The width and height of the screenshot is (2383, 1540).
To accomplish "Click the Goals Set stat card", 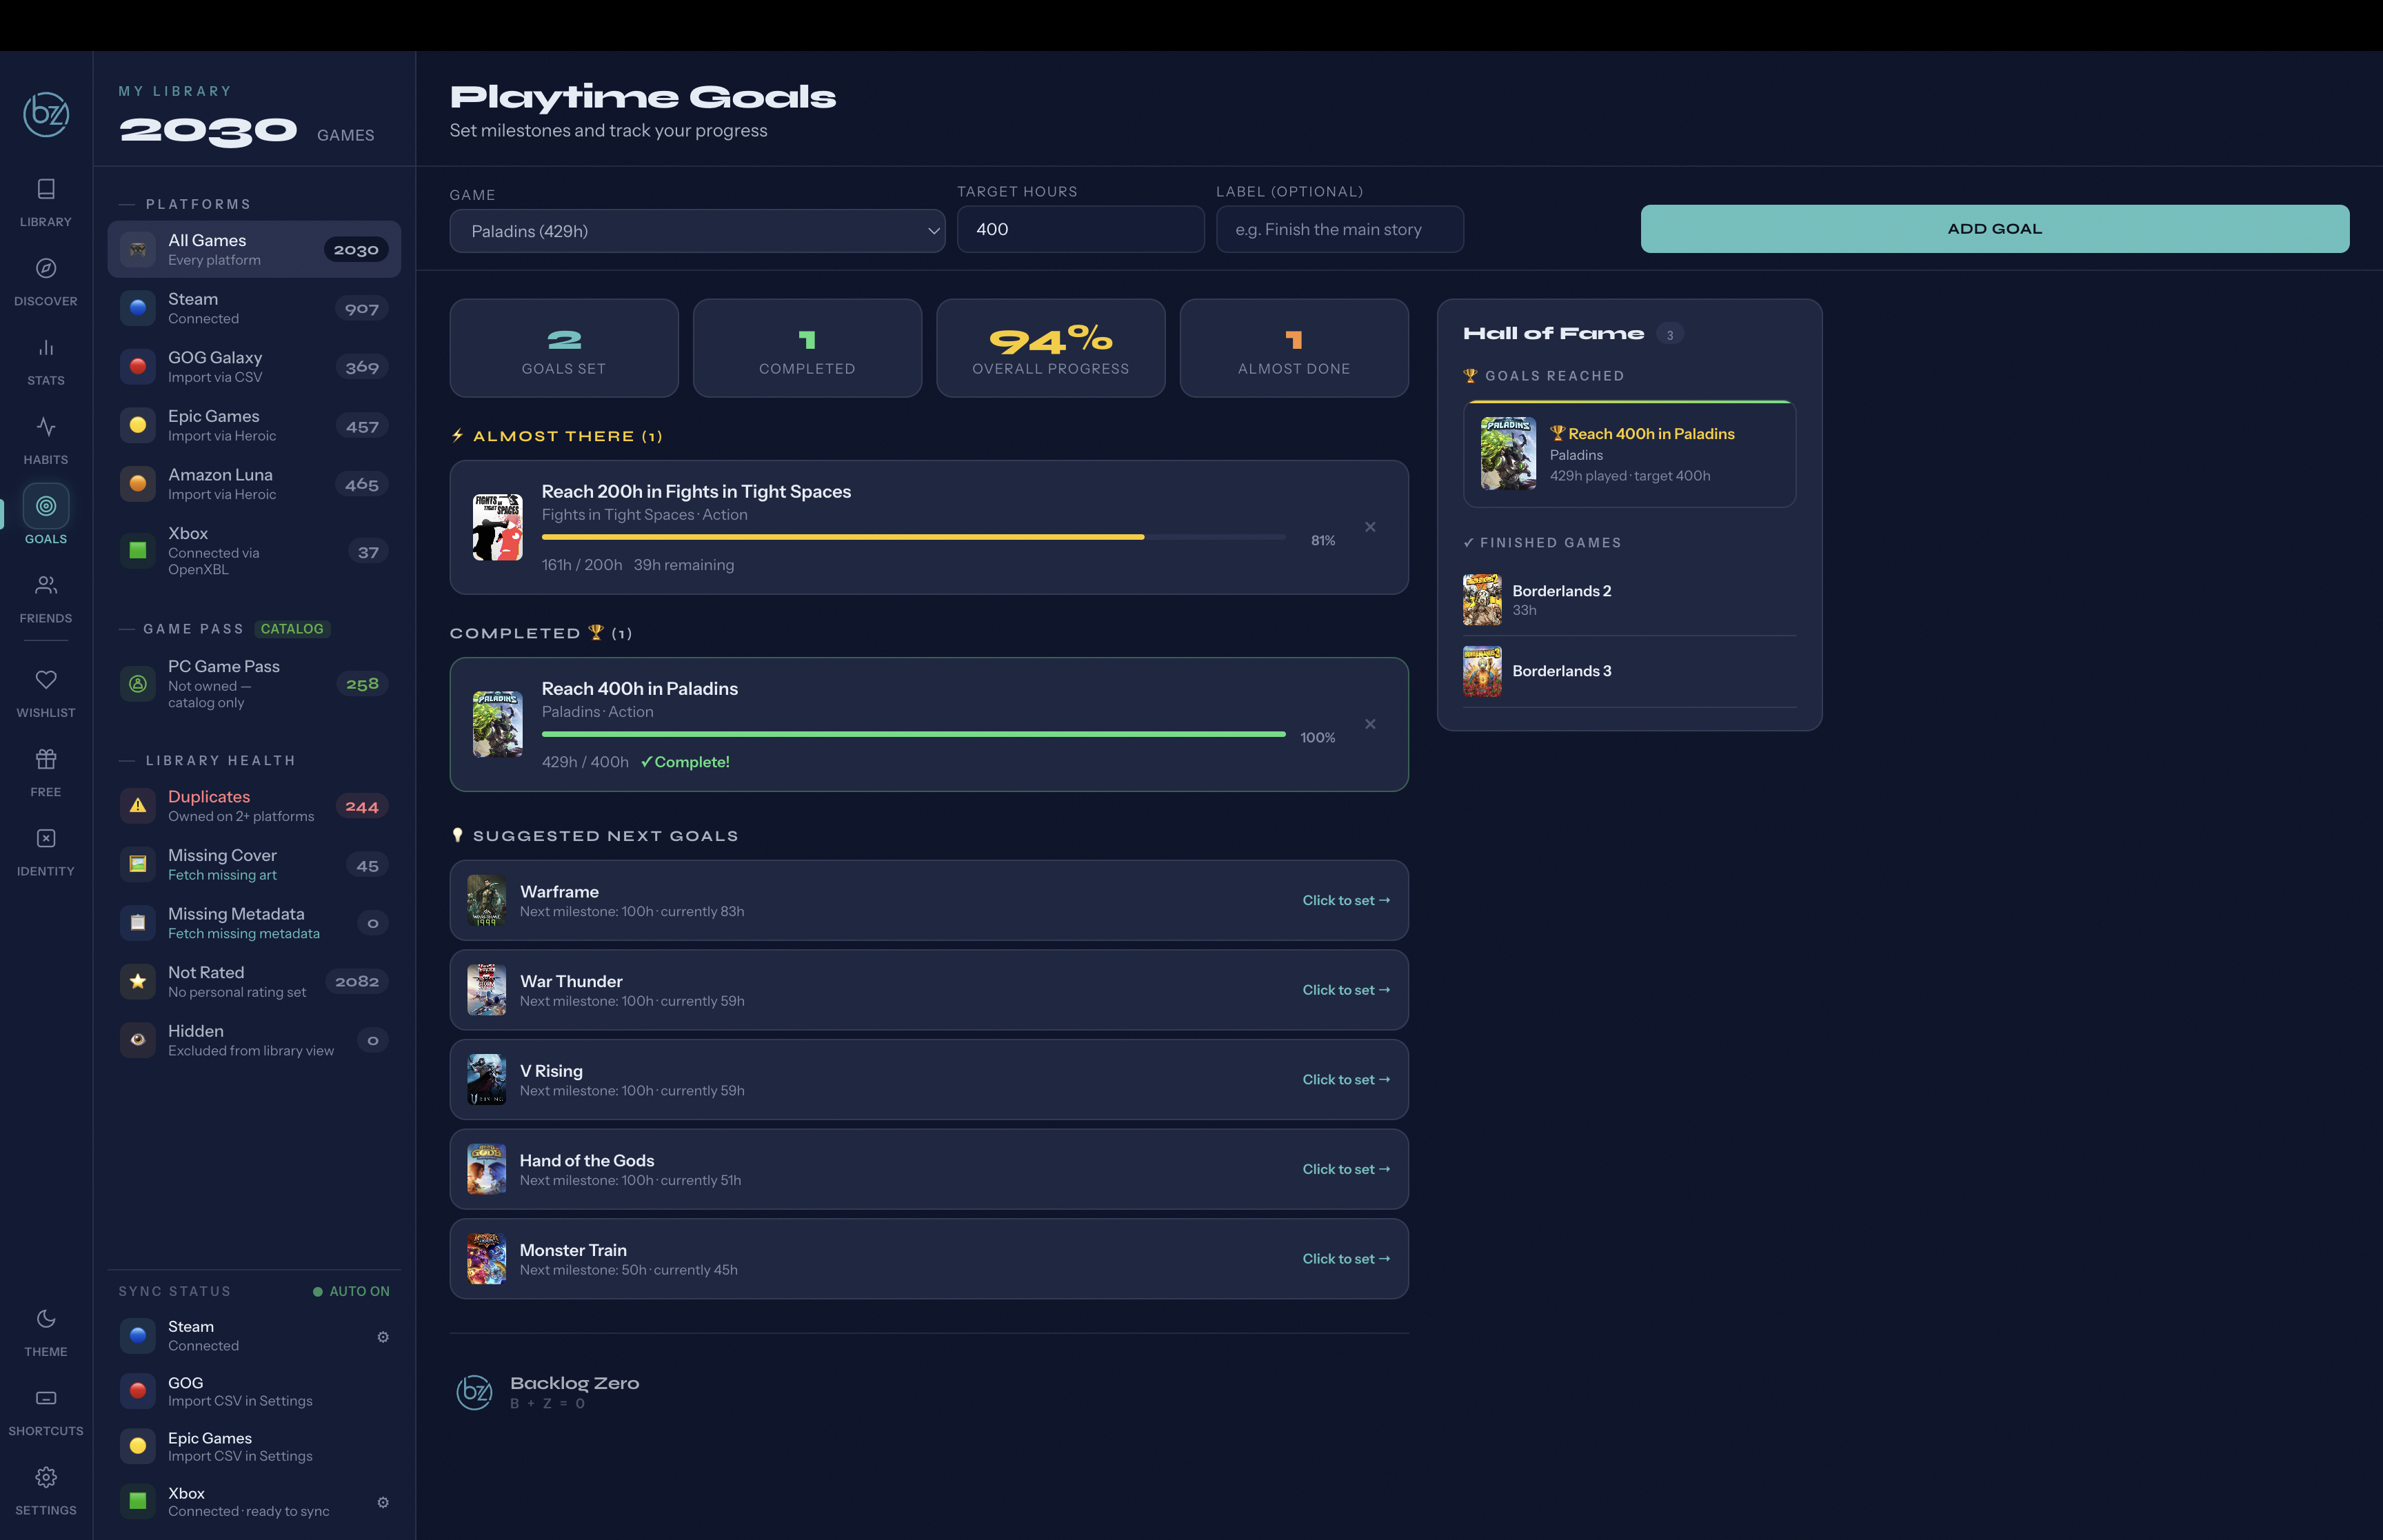I will click(x=564, y=348).
